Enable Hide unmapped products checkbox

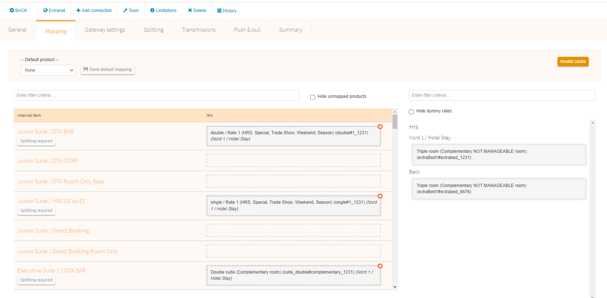(312, 97)
